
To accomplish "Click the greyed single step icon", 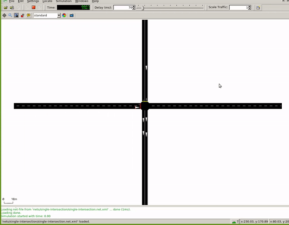I will [x=39, y=8].
